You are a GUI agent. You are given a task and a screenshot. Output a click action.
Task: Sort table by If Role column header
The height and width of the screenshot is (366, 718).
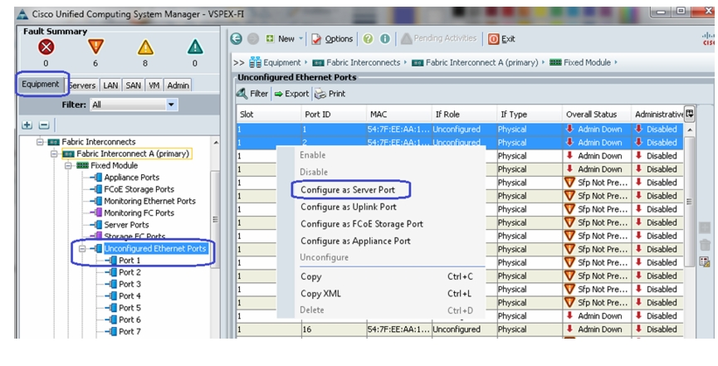pos(464,115)
